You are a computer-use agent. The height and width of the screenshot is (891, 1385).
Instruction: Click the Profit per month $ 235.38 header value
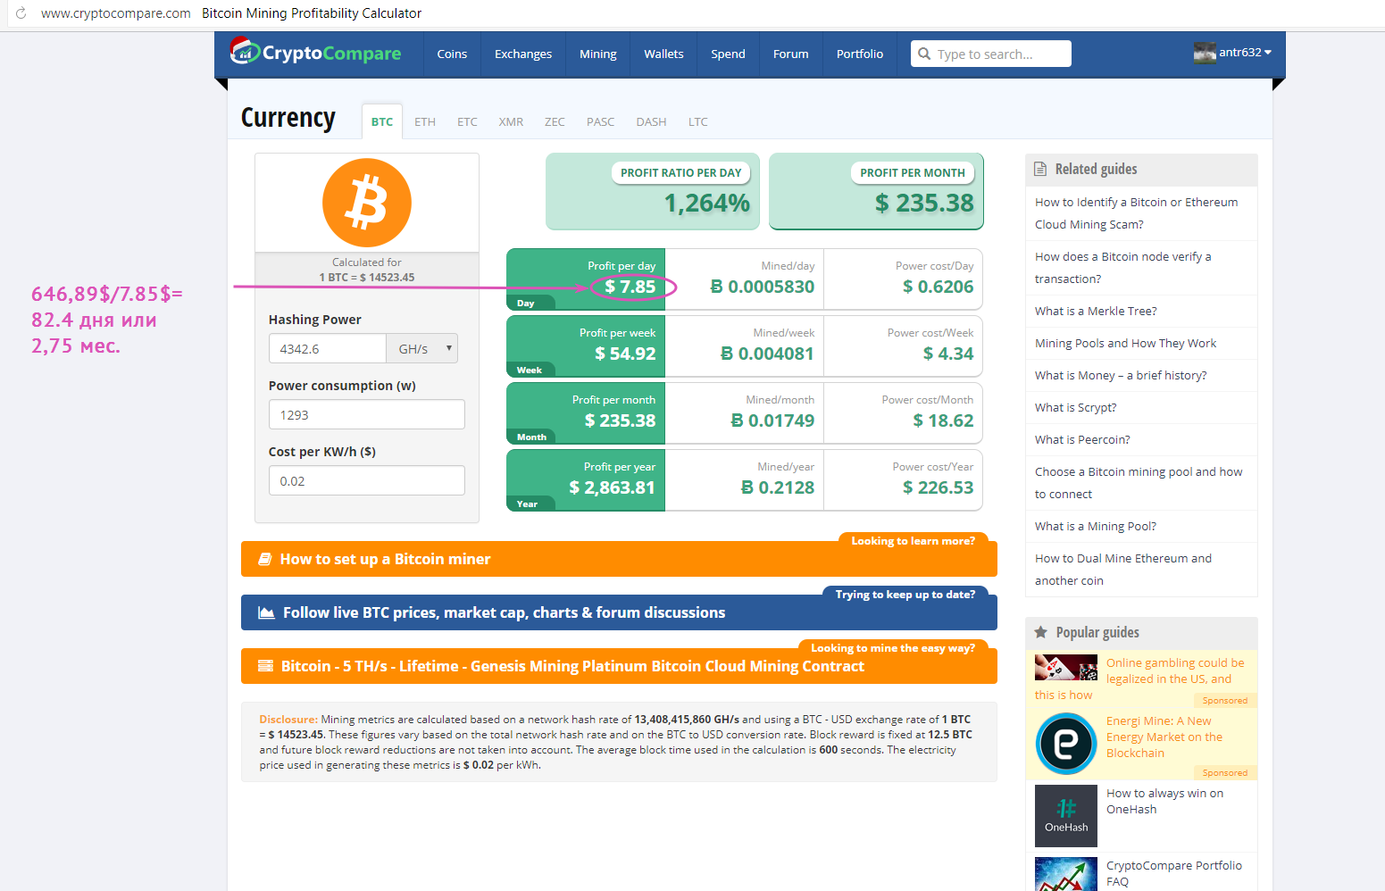(x=924, y=204)
